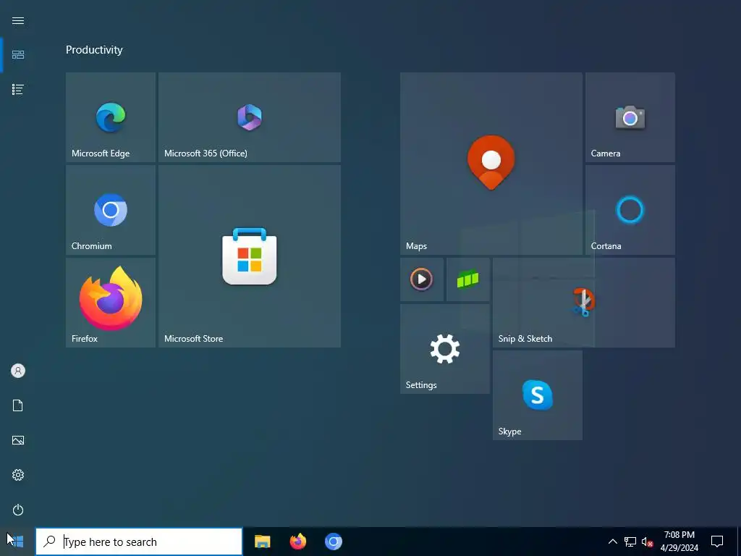Click the 'Type here to search' box
This screenshot has width=741, height=556.
pos(139,542)
